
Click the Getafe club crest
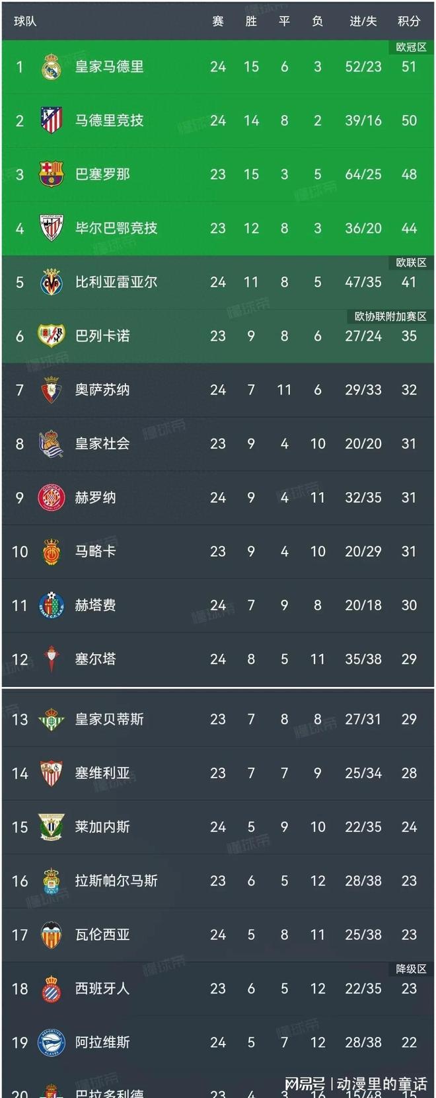[x=52, y=605]
